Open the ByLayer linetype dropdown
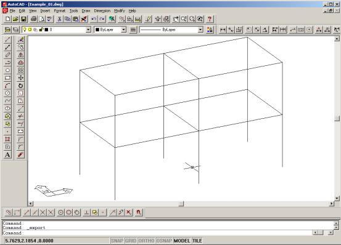 tap(200, 30)
